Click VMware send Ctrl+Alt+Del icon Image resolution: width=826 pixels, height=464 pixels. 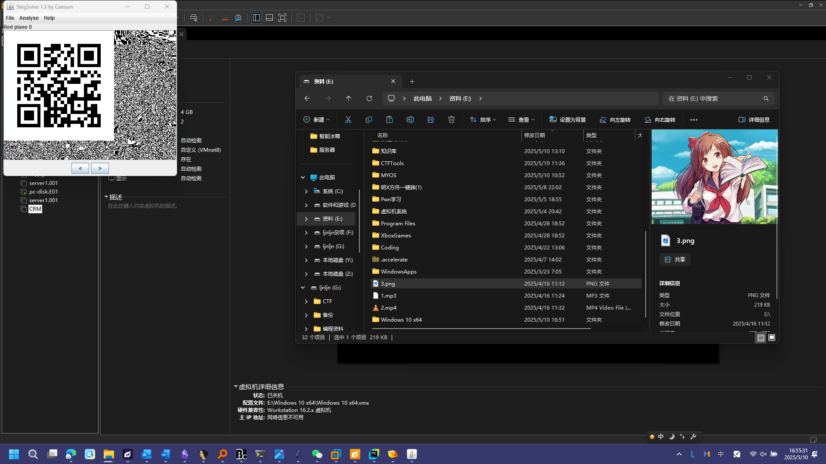[x=194, y=18]
